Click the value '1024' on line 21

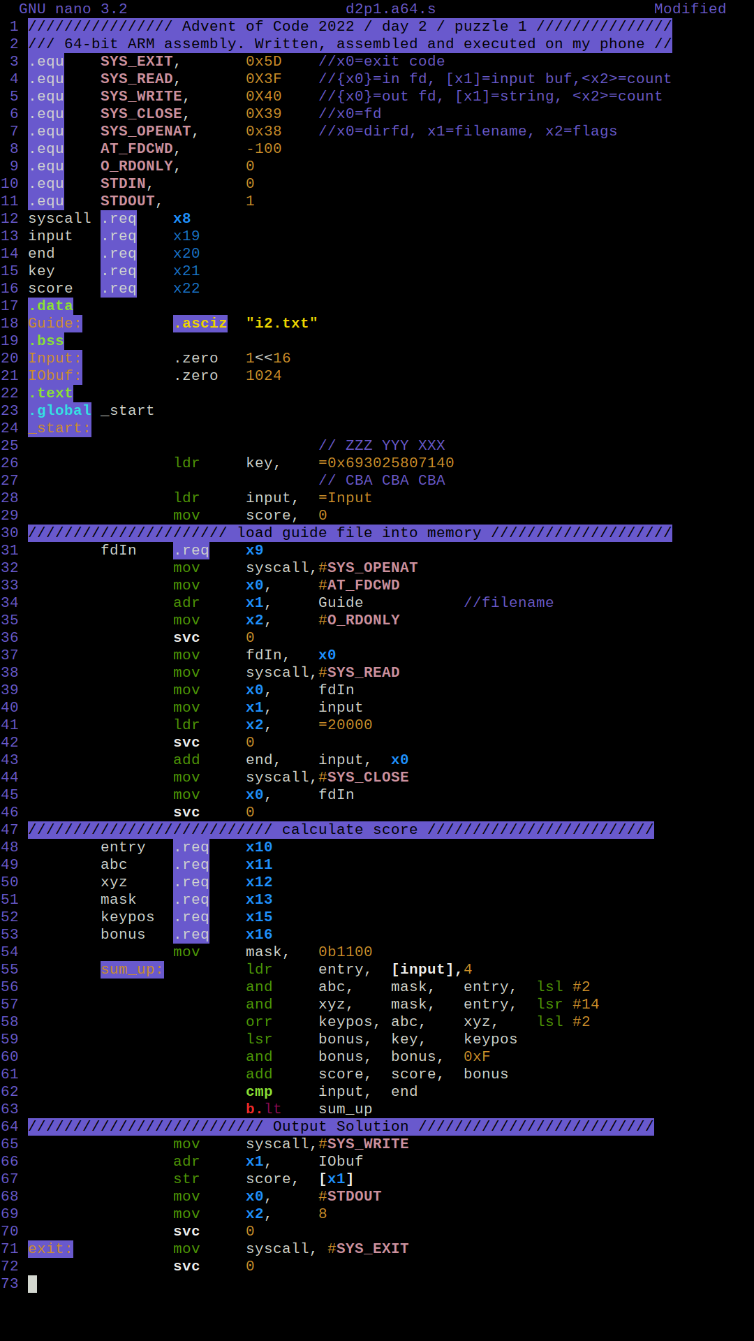[264, 376]
